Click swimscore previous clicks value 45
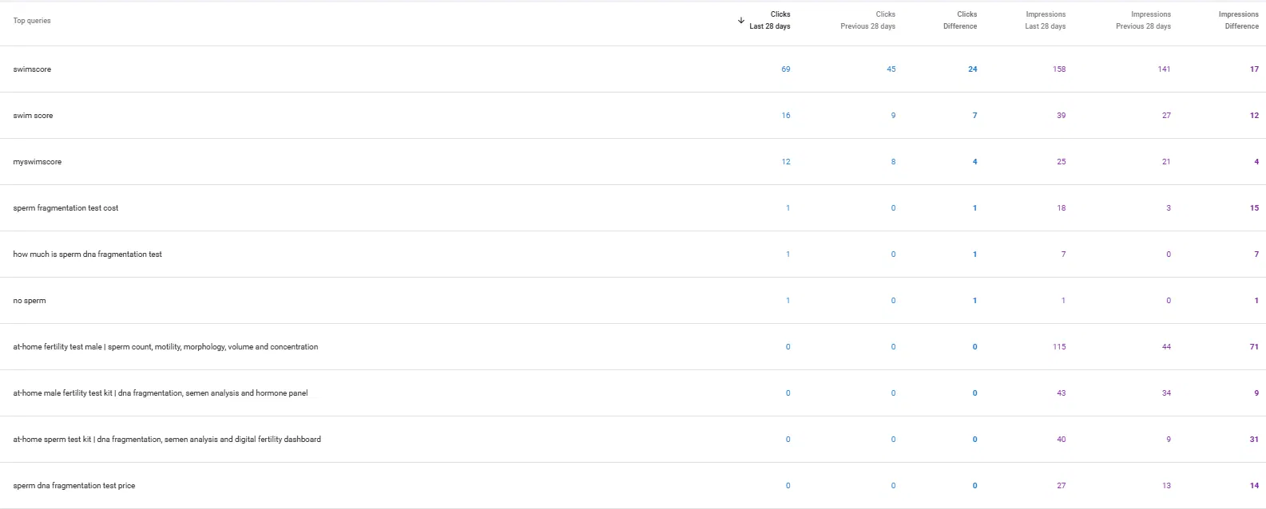1266x509 pixels. point(891,69)
